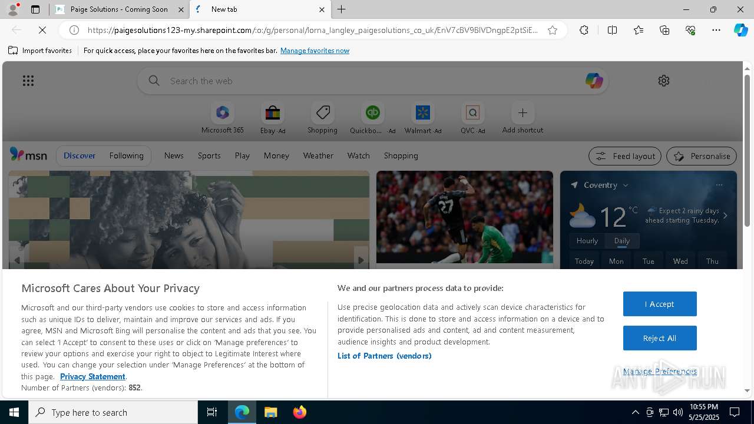Open Watch menu item
The image size is (754, 424).
[x=359, y=155]
